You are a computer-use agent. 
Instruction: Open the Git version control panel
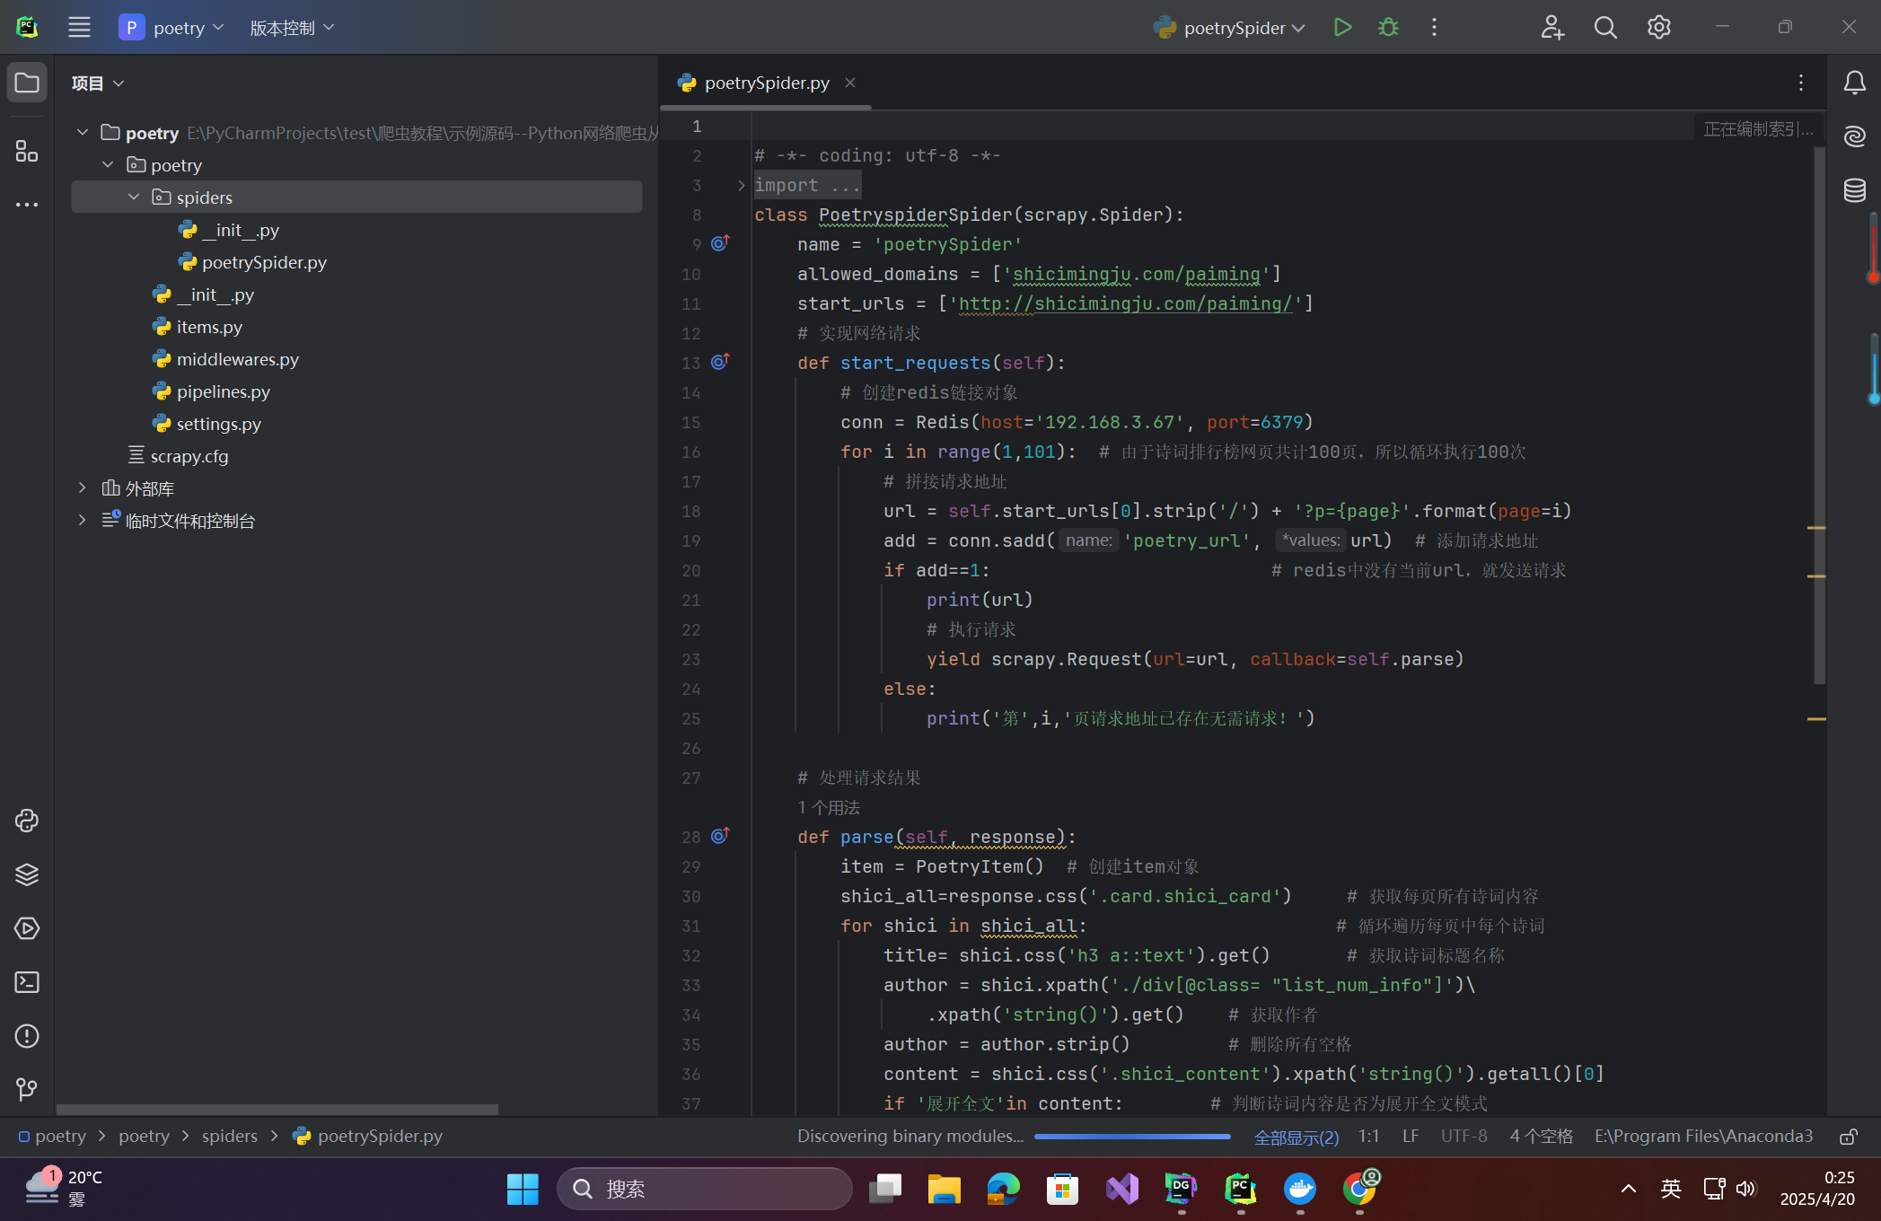click(27, 1090)
